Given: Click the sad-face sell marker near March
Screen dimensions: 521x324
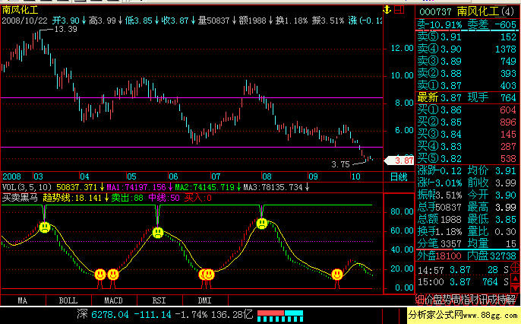Looking at the screenshot, I should [x=45, y=227].
